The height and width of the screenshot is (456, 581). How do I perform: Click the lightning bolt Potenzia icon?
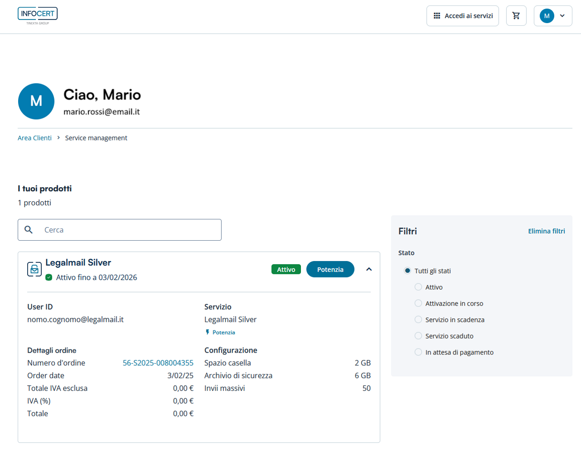click(207, 332)
